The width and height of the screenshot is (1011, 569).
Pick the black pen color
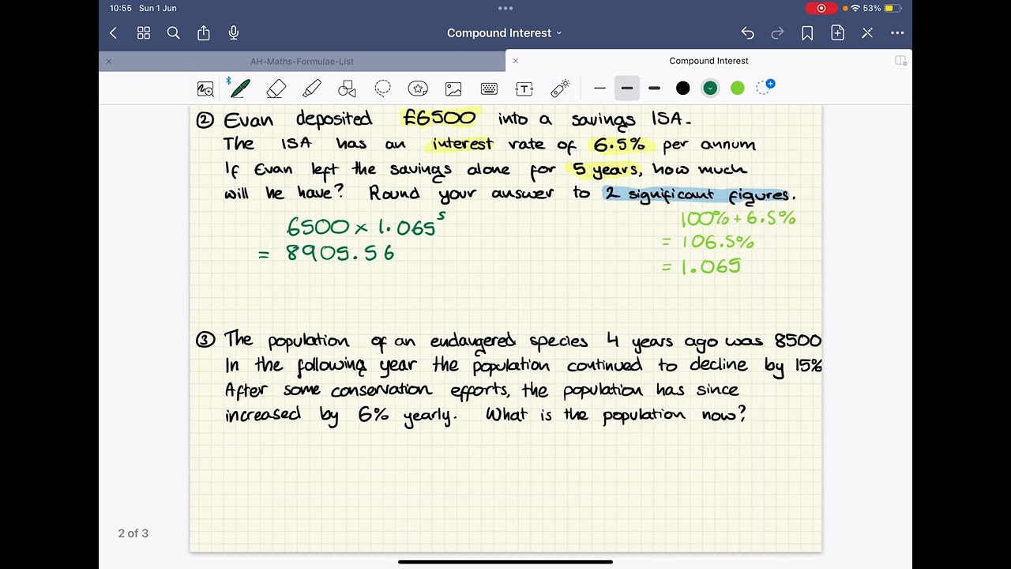click(683, 89)
